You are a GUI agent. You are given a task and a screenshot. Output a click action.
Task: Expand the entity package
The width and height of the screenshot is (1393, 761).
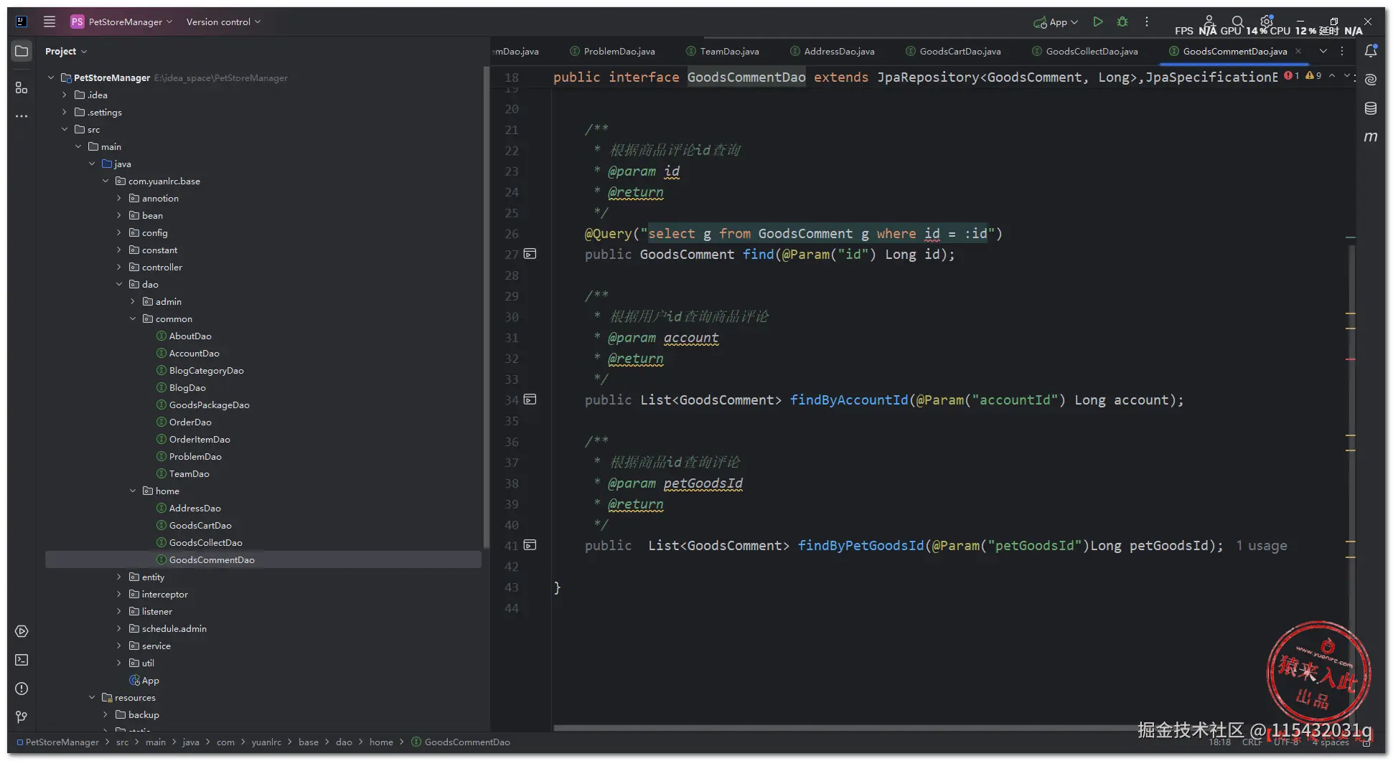pos(119,577)
